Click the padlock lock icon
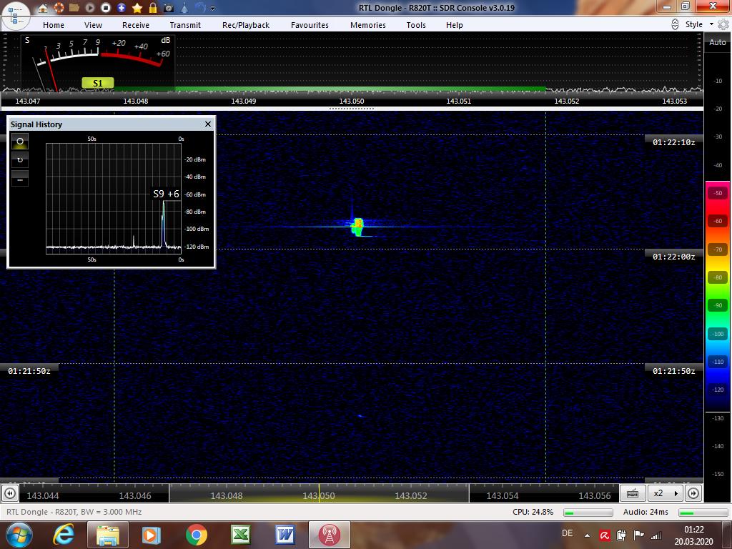 (153, 8)
